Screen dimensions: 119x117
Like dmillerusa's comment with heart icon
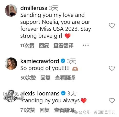(112, 25)
